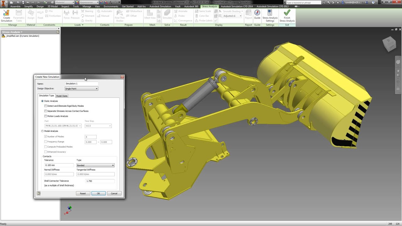
Task: Select the Pin constraint tool
Action: 49,11
